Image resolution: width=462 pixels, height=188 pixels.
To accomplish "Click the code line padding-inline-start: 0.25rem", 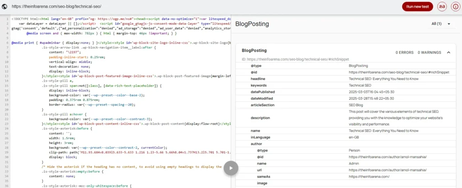I will (77, 57).
